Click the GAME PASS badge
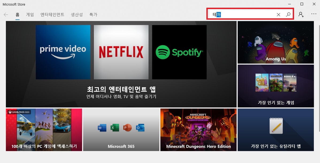This screenshot has height=163, width=320. click(x=19, y=112)
